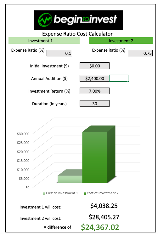Image resolution: width=158 pixels, height=234 pixels.
Task: Select the Investment Return percentage cell
Action: pyautogui.click(x=94, y=91)
